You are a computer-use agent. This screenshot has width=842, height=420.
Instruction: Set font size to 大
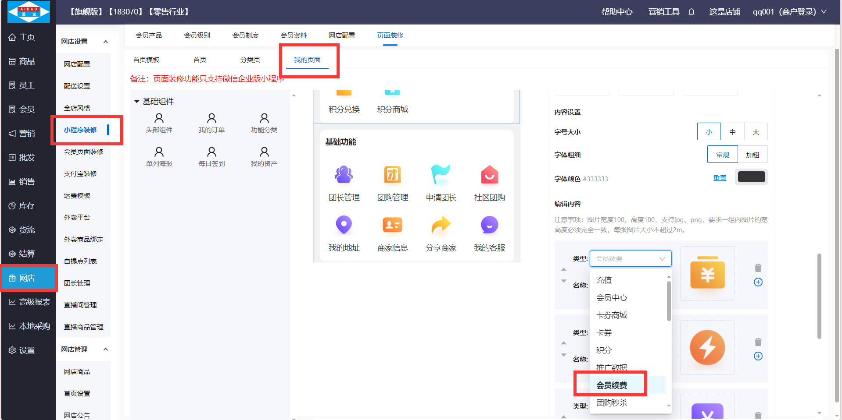[756, 132]
